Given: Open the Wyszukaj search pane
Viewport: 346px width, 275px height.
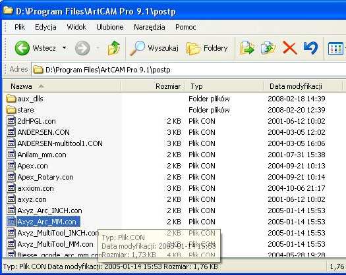Looking at the screenshot, I should pyautogui.click(x=154, y=48).
